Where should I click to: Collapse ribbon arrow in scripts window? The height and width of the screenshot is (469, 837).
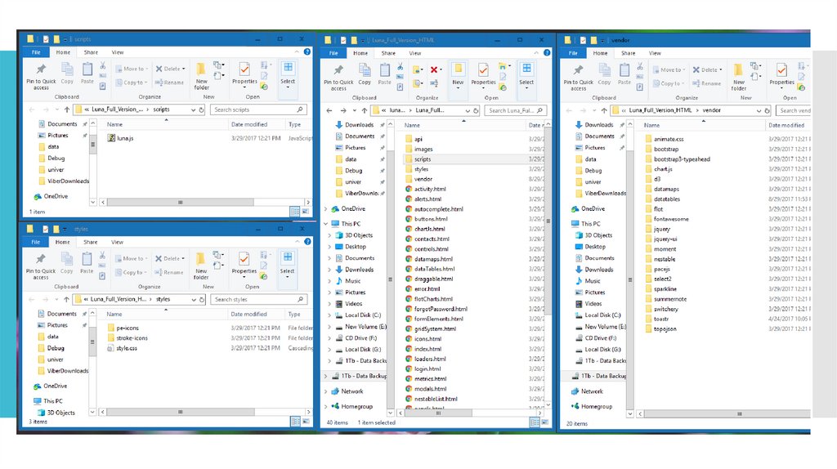pos(297,51)
